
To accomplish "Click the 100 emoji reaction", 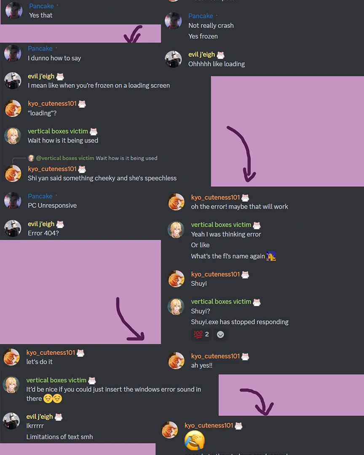I will [x=201, y=334].
